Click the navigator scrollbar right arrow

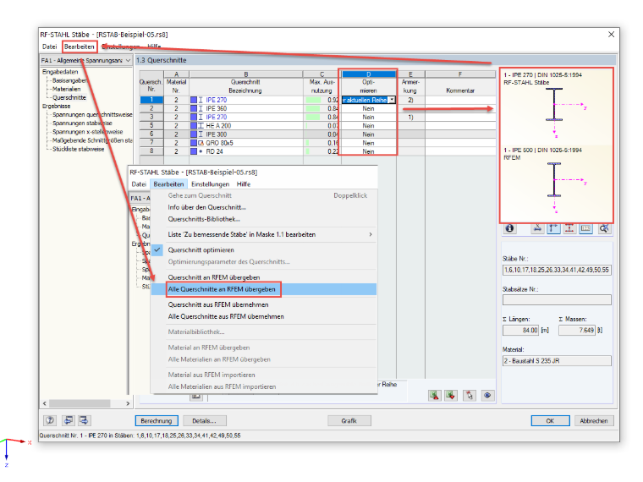point(128,403)
